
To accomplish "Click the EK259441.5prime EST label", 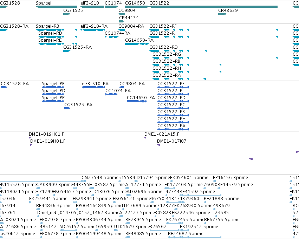I will 48,199.
